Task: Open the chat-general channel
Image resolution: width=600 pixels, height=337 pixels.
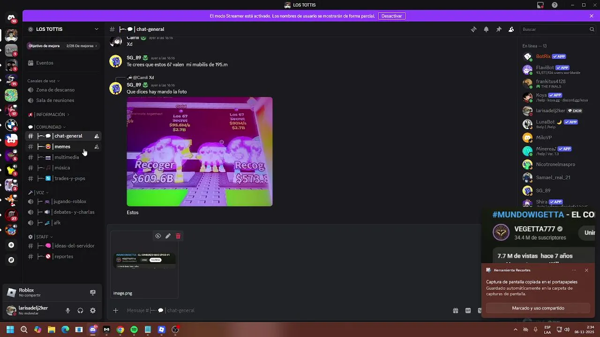Action: coord(63,136)
